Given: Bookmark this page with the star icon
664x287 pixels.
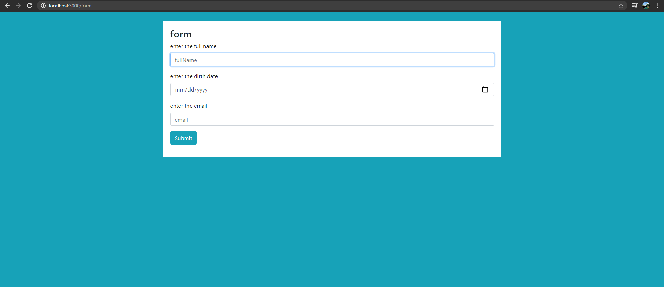Looking at the screenshot, I should click(x=621, y=6).
